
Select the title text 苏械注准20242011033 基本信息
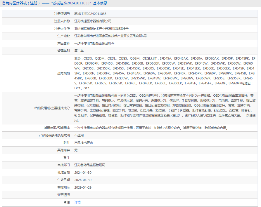click(x=79, y=3)
